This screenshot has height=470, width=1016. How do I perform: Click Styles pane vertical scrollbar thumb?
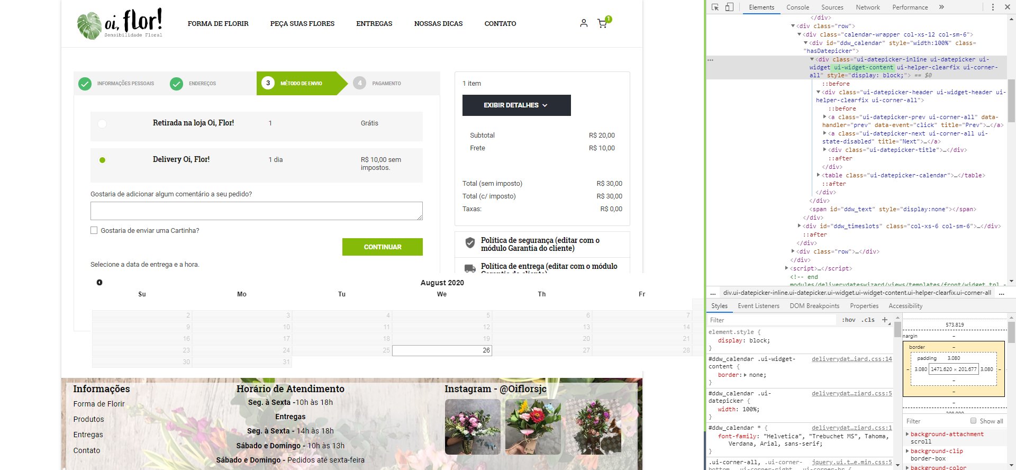coord(897,330)
